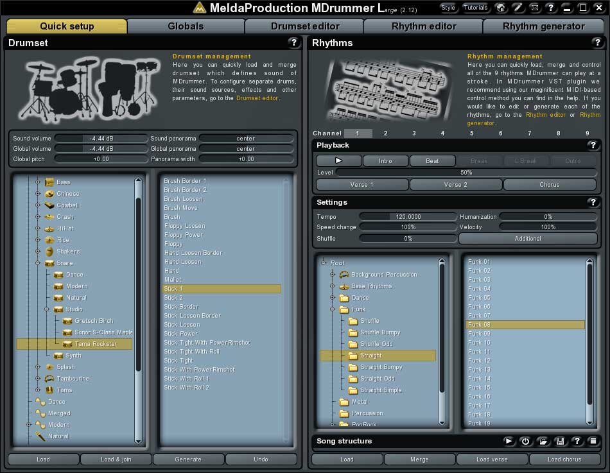Switch to the Globals tab

point(186,26)
